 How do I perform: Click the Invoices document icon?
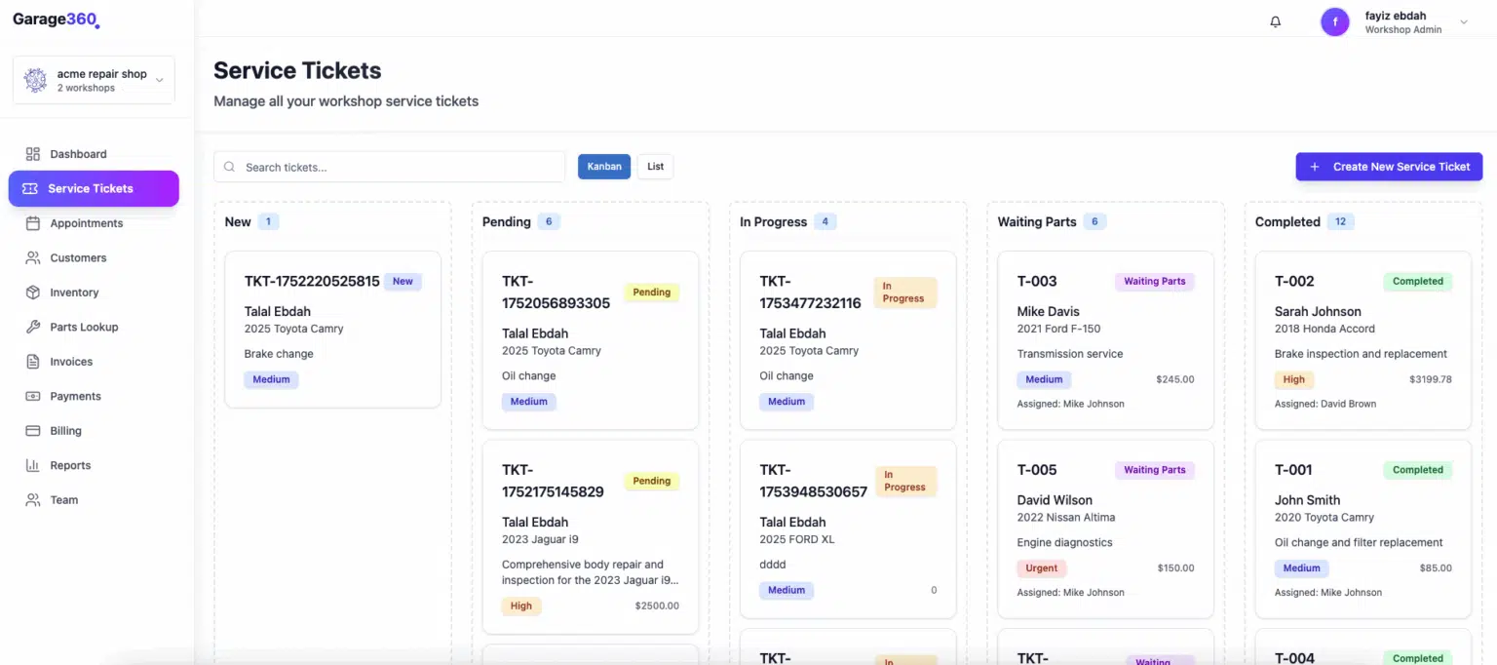pos(32,361)
